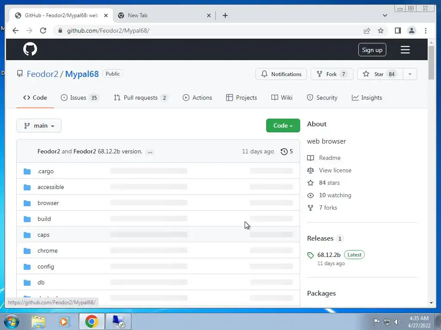
Task: Fork the repository
Action: [x=332, y=74]
